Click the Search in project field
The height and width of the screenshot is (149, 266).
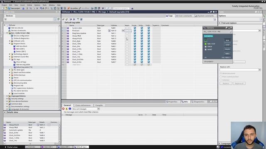point(121,8)
